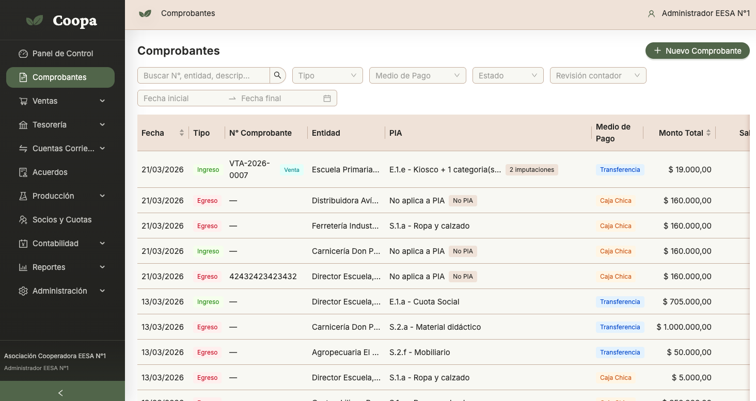Collapse the sidebar with the bottom arrow
The image size is (756, 401).
60,393
